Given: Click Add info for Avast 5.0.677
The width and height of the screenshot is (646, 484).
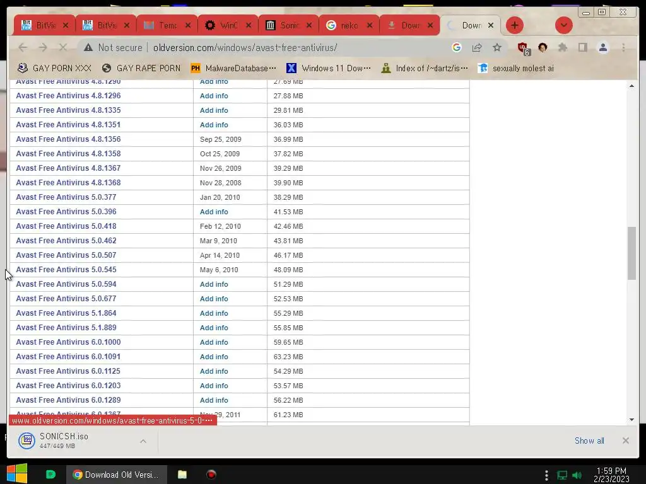Looking at the screenshot, I should coord(214,299).
